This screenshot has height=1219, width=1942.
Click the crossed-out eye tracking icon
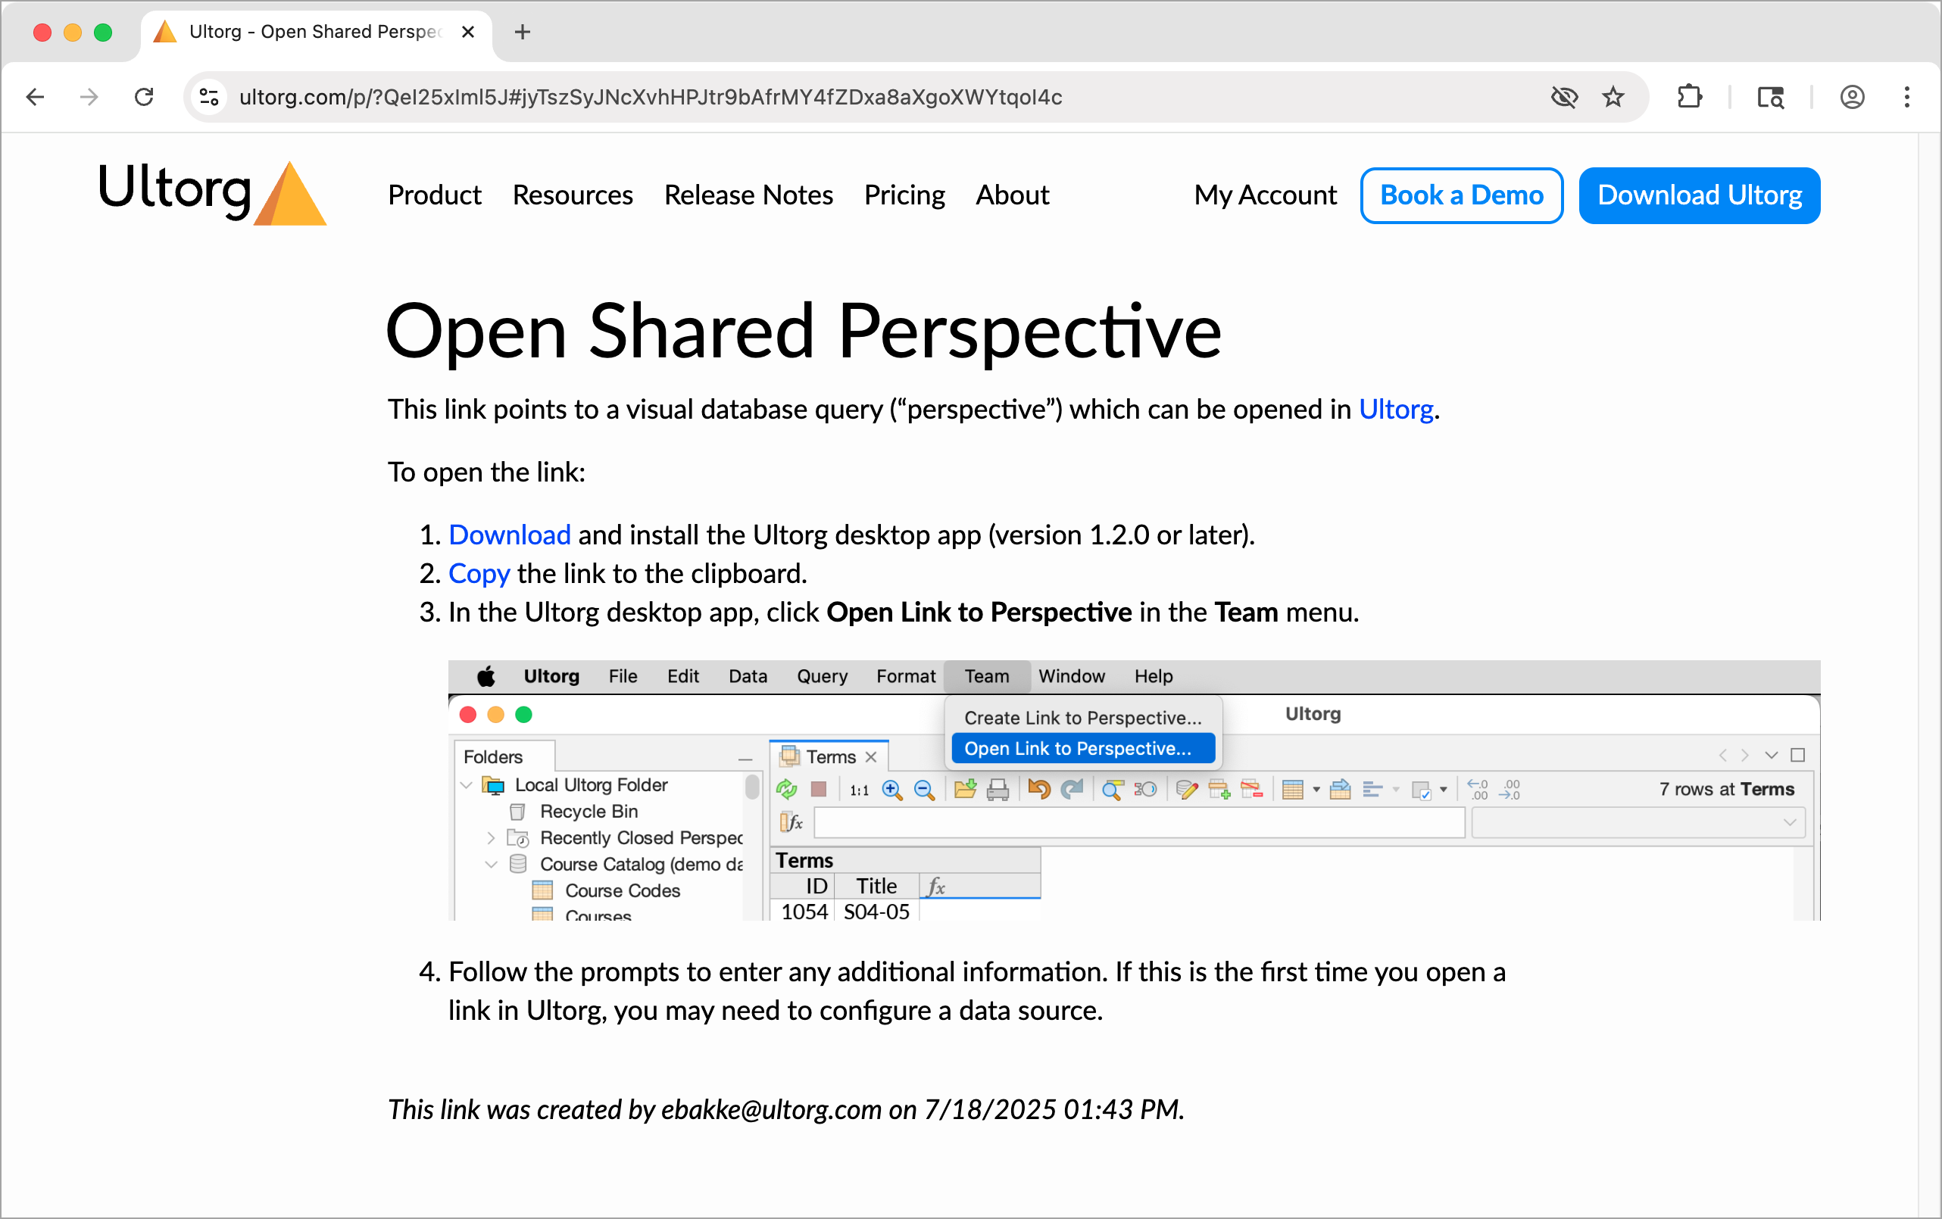point(1564,98)
